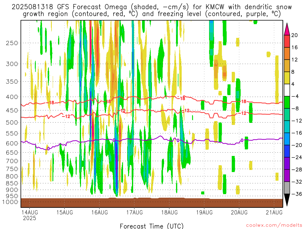Click the '19AUG' date label
Screen dimensions: 305x229
[204, 212]
